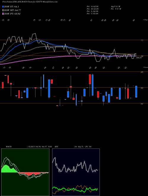Click the last blue candlestick on the right
The height and width of the screenshot is (196, 148).
(x=136, y=92)
